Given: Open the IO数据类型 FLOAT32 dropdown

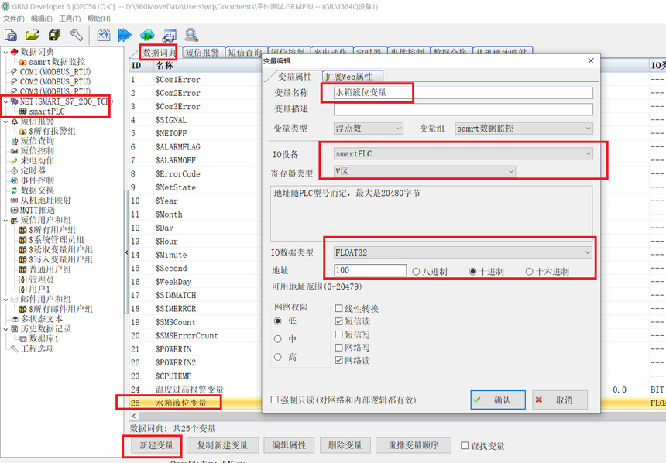Looking at the screenshot, I should pos(463,252).
